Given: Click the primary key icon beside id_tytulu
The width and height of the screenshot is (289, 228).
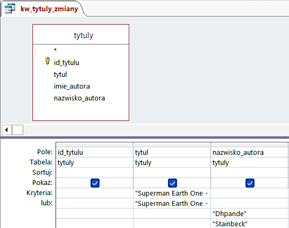Looking at the screenshot, I should coord(47,62).
